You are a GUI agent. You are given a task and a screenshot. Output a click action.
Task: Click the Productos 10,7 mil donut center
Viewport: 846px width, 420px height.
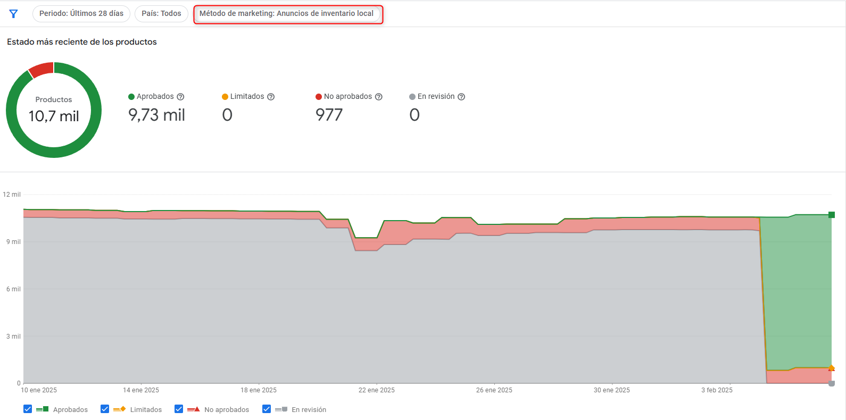click(x=54, y=110)
